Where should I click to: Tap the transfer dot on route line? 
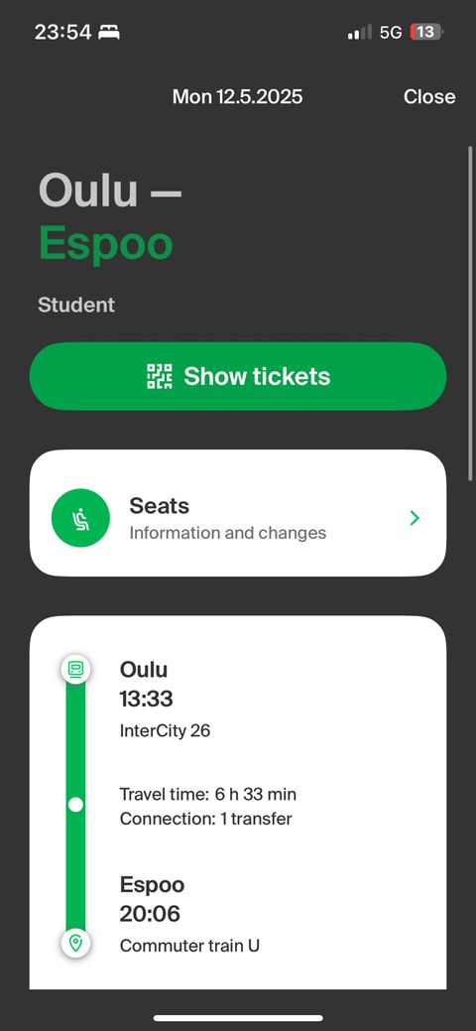[x=75, y=804]
